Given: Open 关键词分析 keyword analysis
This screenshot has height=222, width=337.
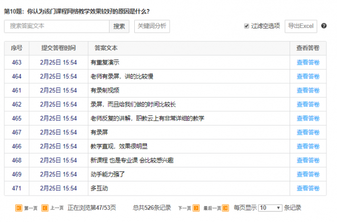Looking at the screenshot, I should pos(151,26).
